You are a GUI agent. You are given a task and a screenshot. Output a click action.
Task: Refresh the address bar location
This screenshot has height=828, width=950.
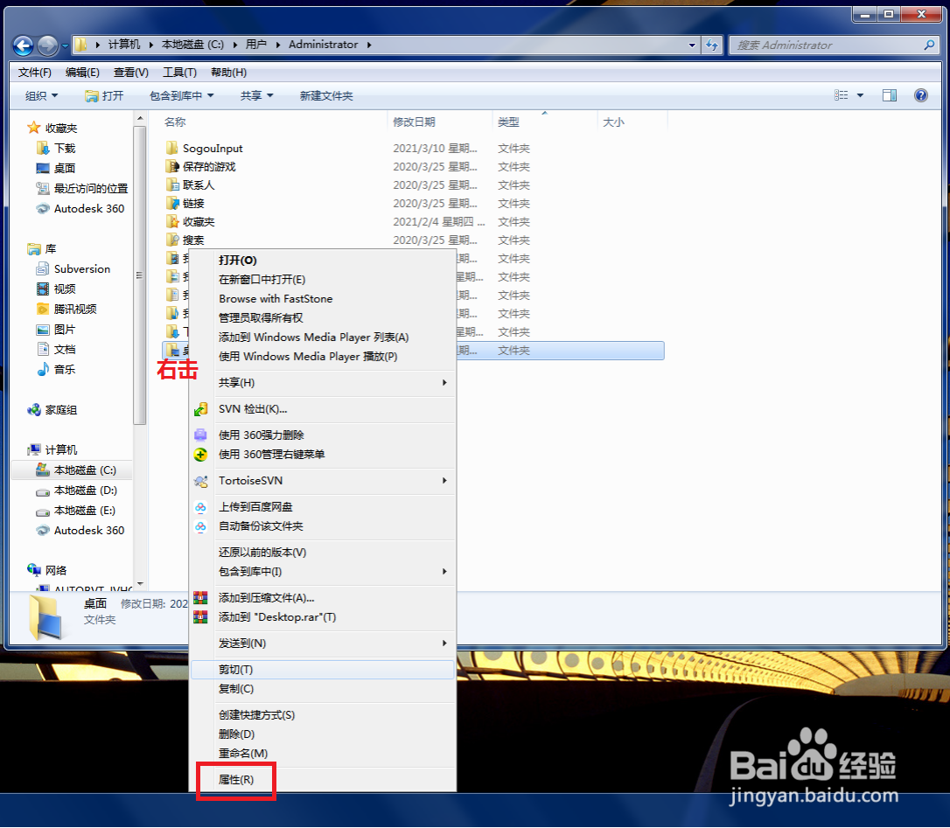point(712,45)
